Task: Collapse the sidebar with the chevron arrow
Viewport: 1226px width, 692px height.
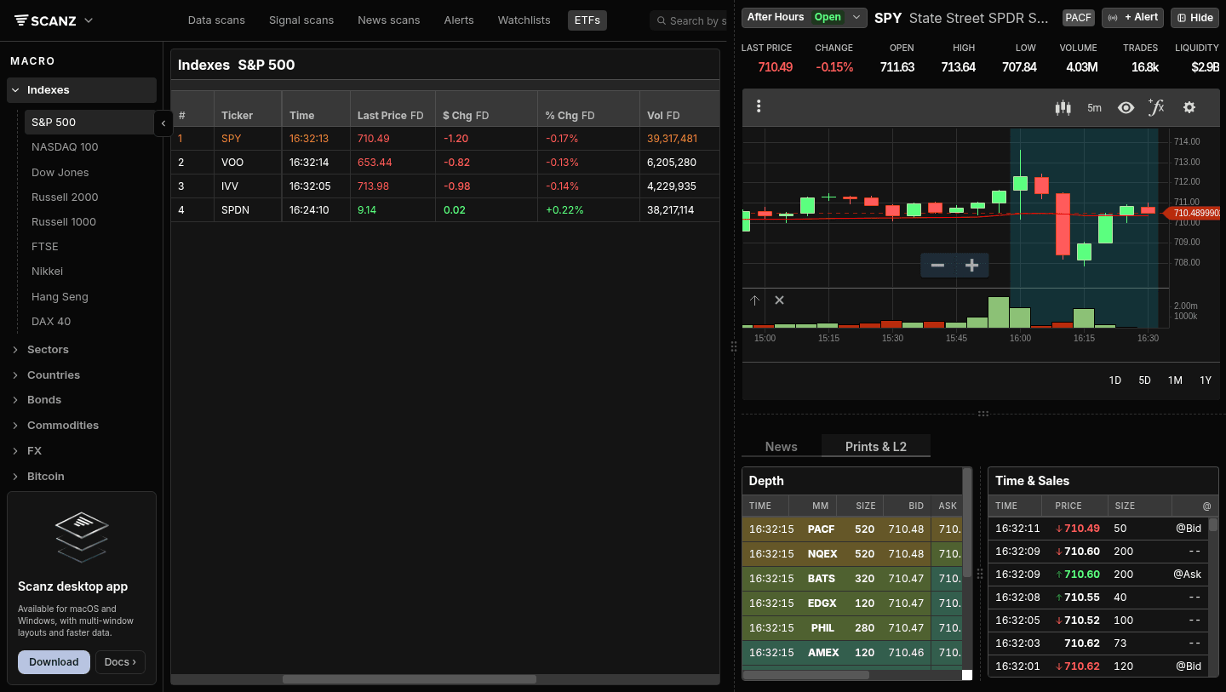Action: tap(163, 123)
